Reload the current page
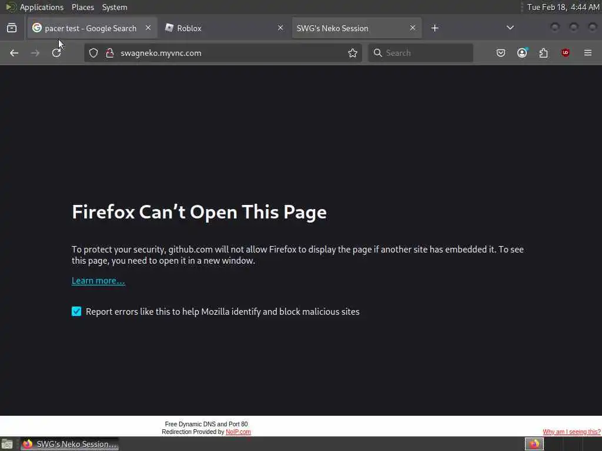The width and height of the screenshot is (602, 451). [x=56, y=53]
